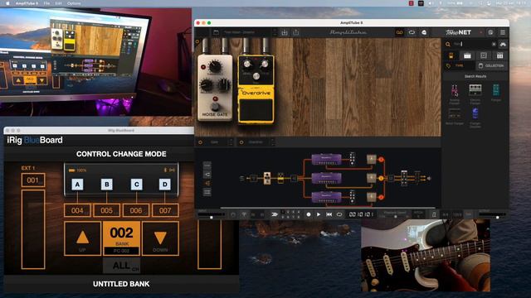Screen dimensions: 531x298
Task: Open the CC value field showing 005
Action: (107, 210)
